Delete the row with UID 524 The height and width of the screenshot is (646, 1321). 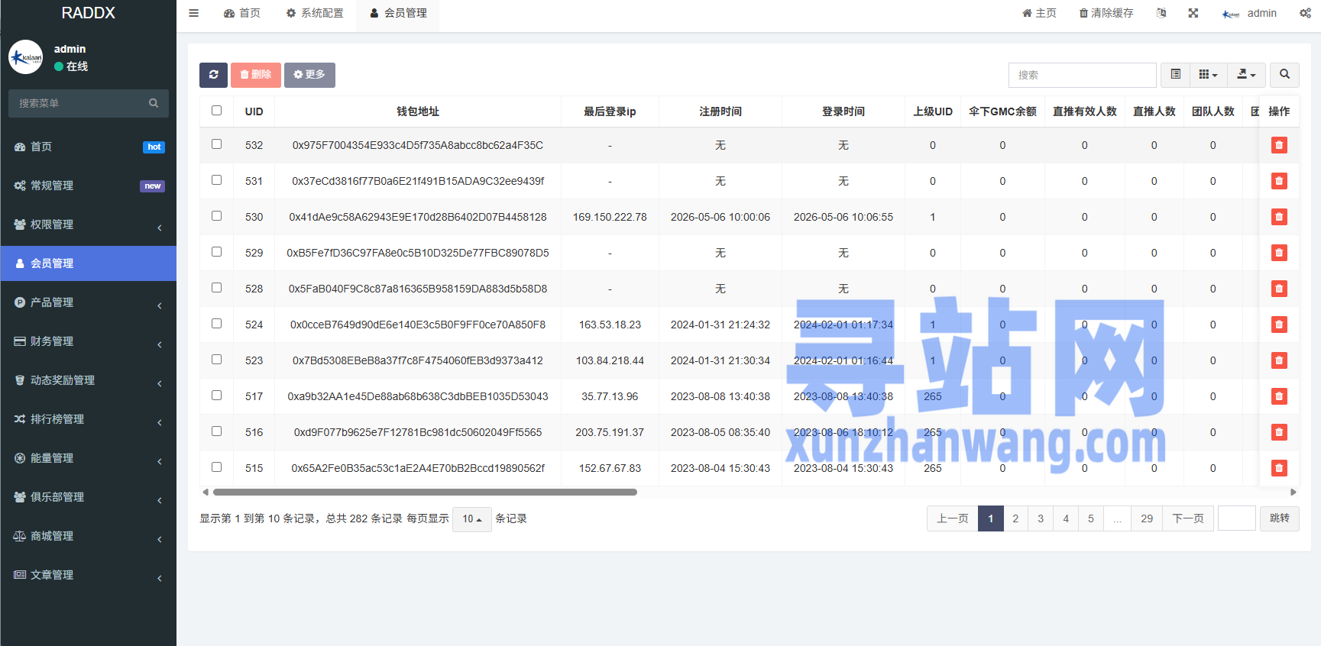coord(1279,325)
